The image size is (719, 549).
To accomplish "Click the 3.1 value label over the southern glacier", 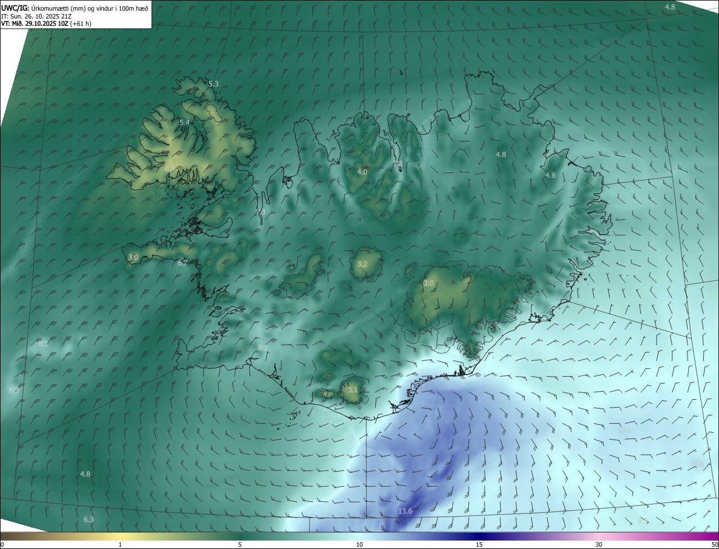I will click(352, 390).
